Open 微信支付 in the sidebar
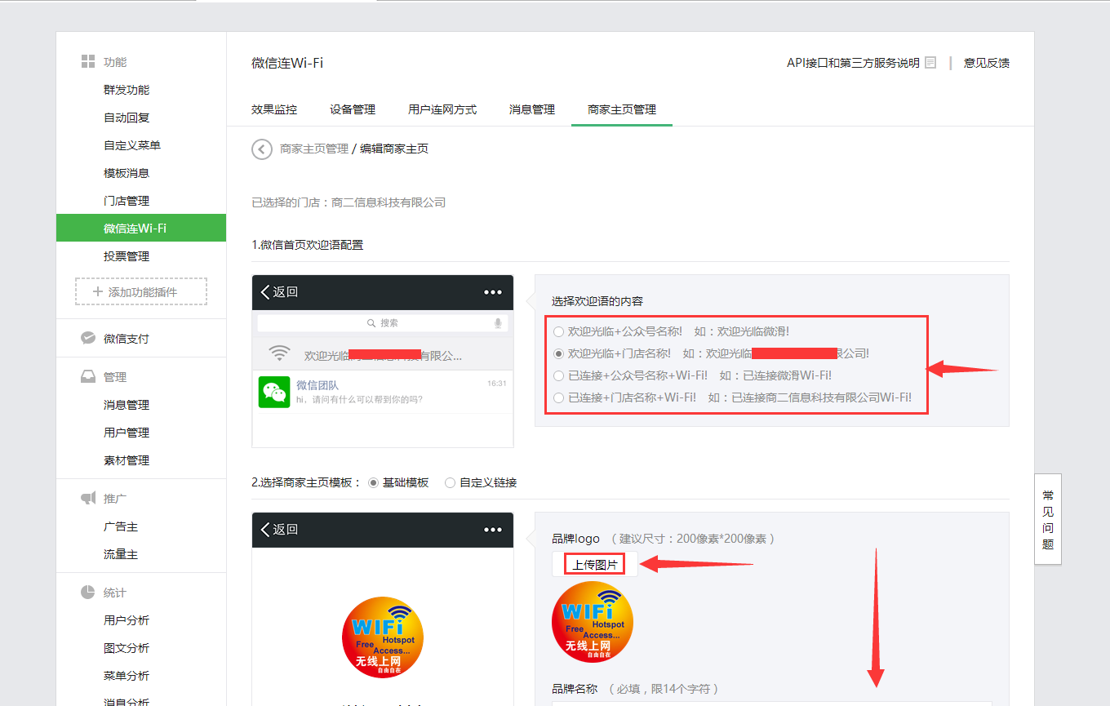The width and height of the screenshot is (1110, 706). point(127,339)
